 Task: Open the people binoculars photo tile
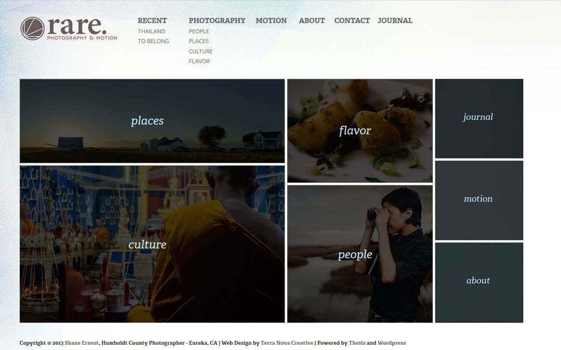(x=360, y=254)
